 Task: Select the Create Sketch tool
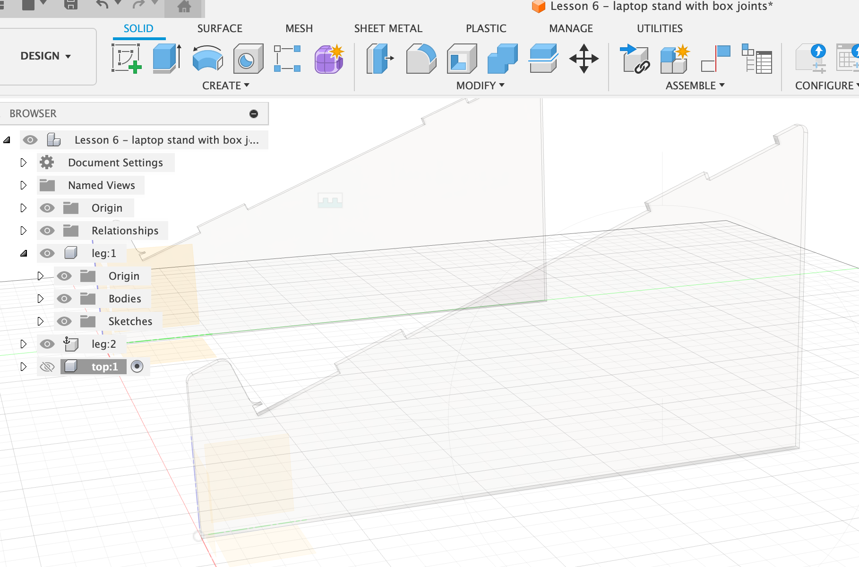[x=126, y=59]
